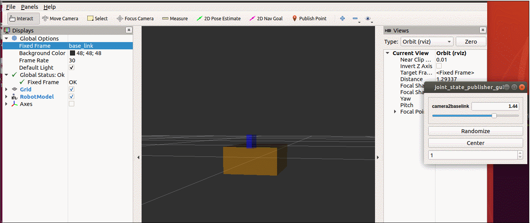Open the eye icon views menu
This screenshot has width=530, height=223.
tap(368, 18)
